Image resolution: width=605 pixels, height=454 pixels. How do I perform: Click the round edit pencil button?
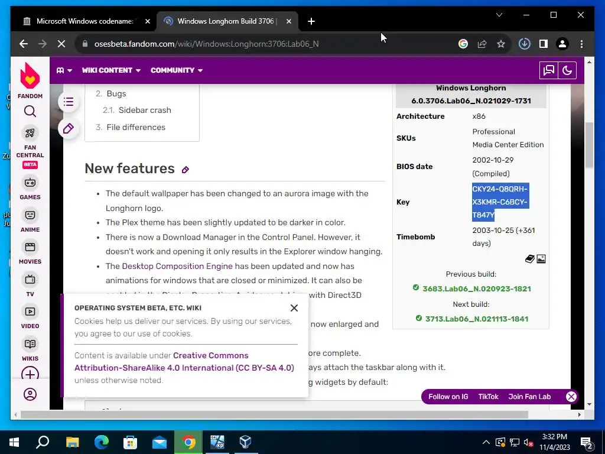coord(69,128)
